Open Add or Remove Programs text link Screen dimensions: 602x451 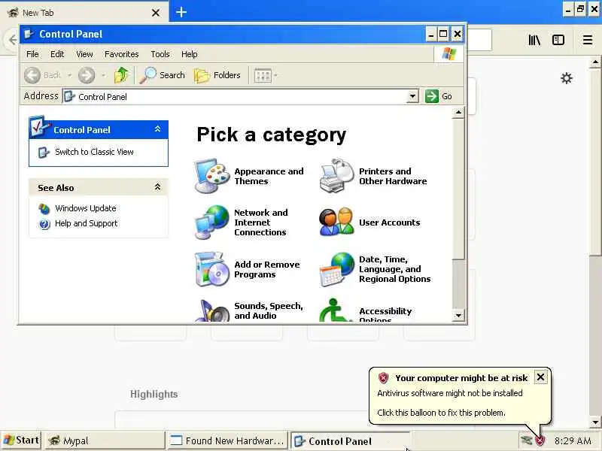click(x=267, y=269)
